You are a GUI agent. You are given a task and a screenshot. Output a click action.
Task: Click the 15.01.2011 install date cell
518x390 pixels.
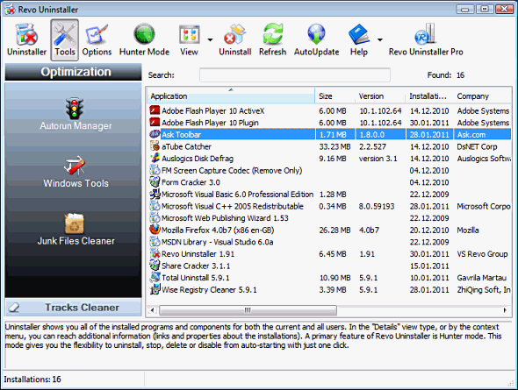(429, 266)
